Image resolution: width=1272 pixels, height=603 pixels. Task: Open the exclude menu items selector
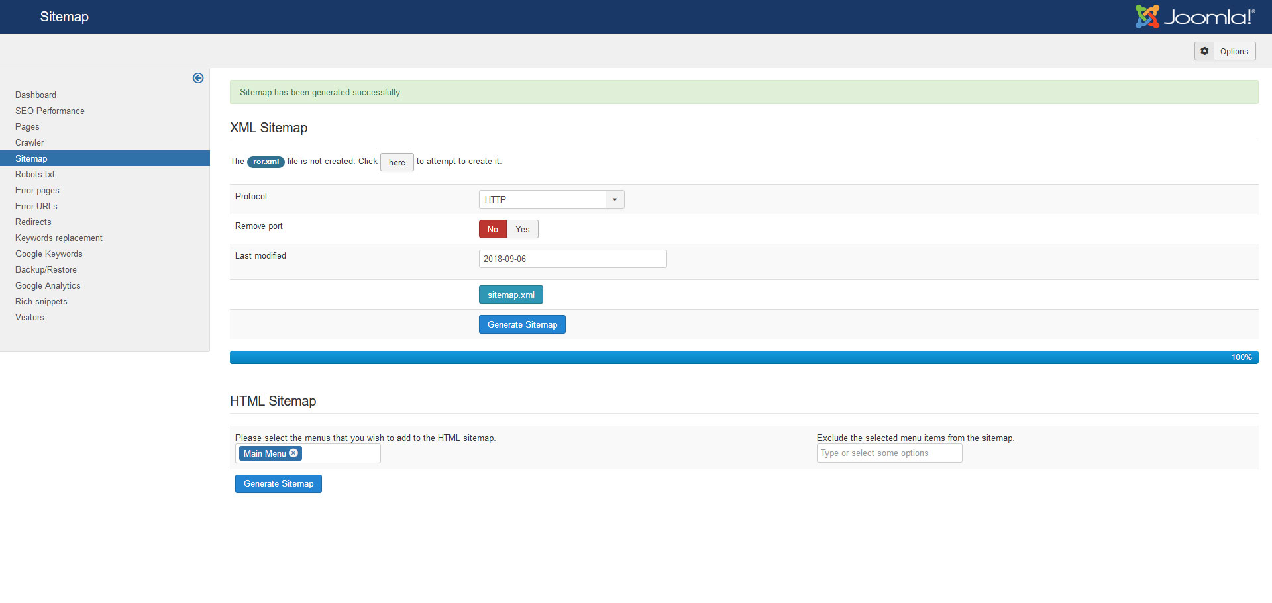click(x=889, y=453)
